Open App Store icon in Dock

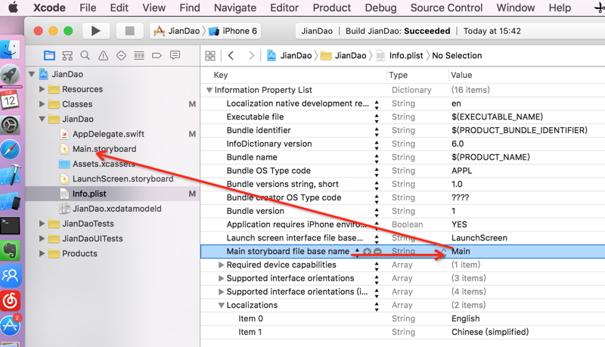10,326
